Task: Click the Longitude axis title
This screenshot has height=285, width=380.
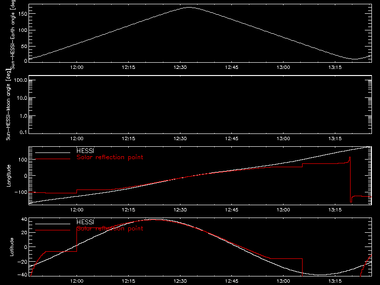Action: (9, 176)
